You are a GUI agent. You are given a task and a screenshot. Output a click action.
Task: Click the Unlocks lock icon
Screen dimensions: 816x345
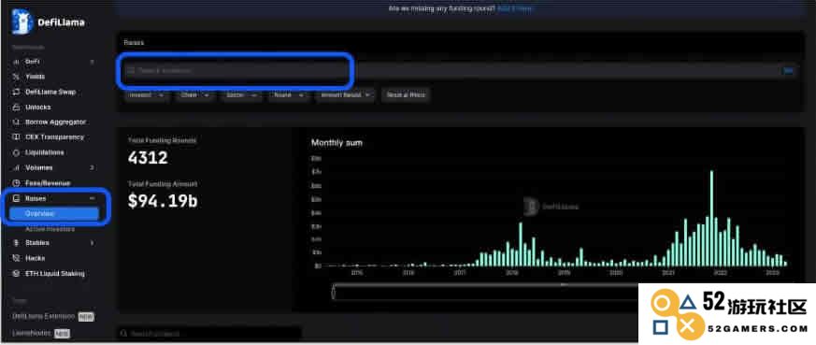point(16,108)
